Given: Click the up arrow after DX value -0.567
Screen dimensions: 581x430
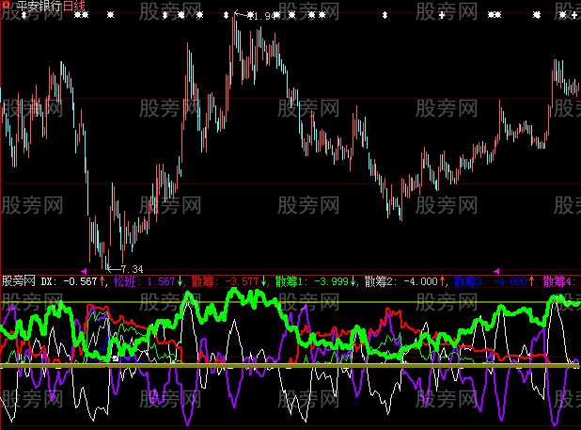Looking at the screenshot, I should pyautogui.click(x=103, y=280).
